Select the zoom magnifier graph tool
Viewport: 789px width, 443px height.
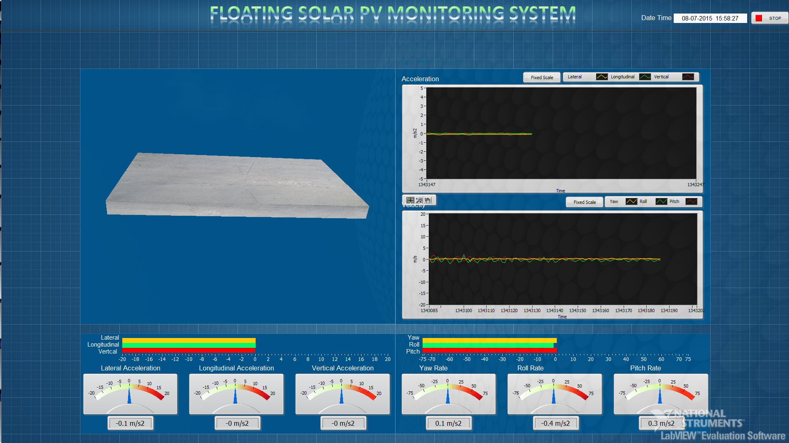[419, 200]
